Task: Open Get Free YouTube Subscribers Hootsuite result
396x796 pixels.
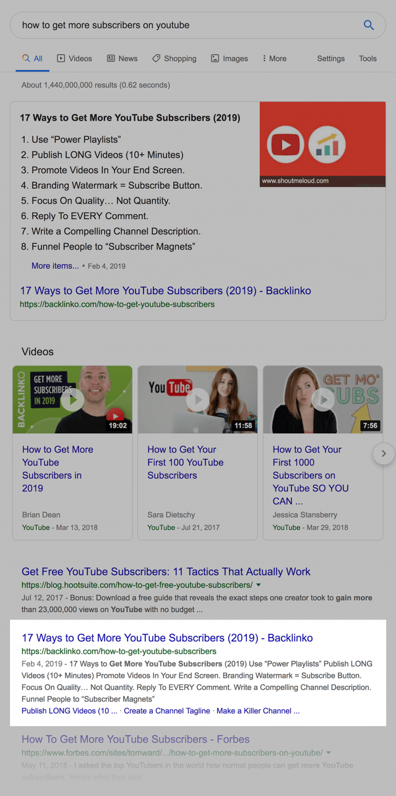Action: click(166, 571)
